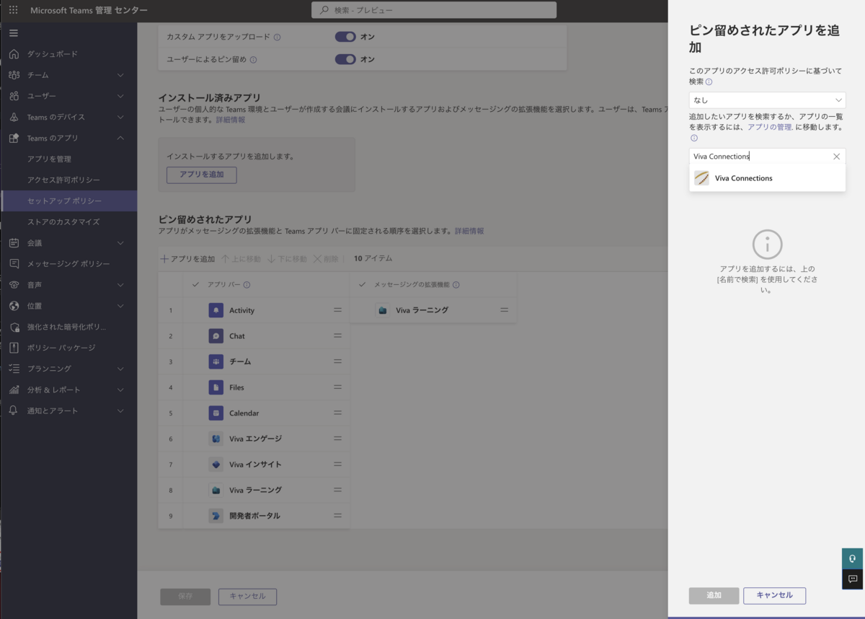The image size is (865, 619).
Task: Click the 追加 button in side panel
Action: pos(714,595)
